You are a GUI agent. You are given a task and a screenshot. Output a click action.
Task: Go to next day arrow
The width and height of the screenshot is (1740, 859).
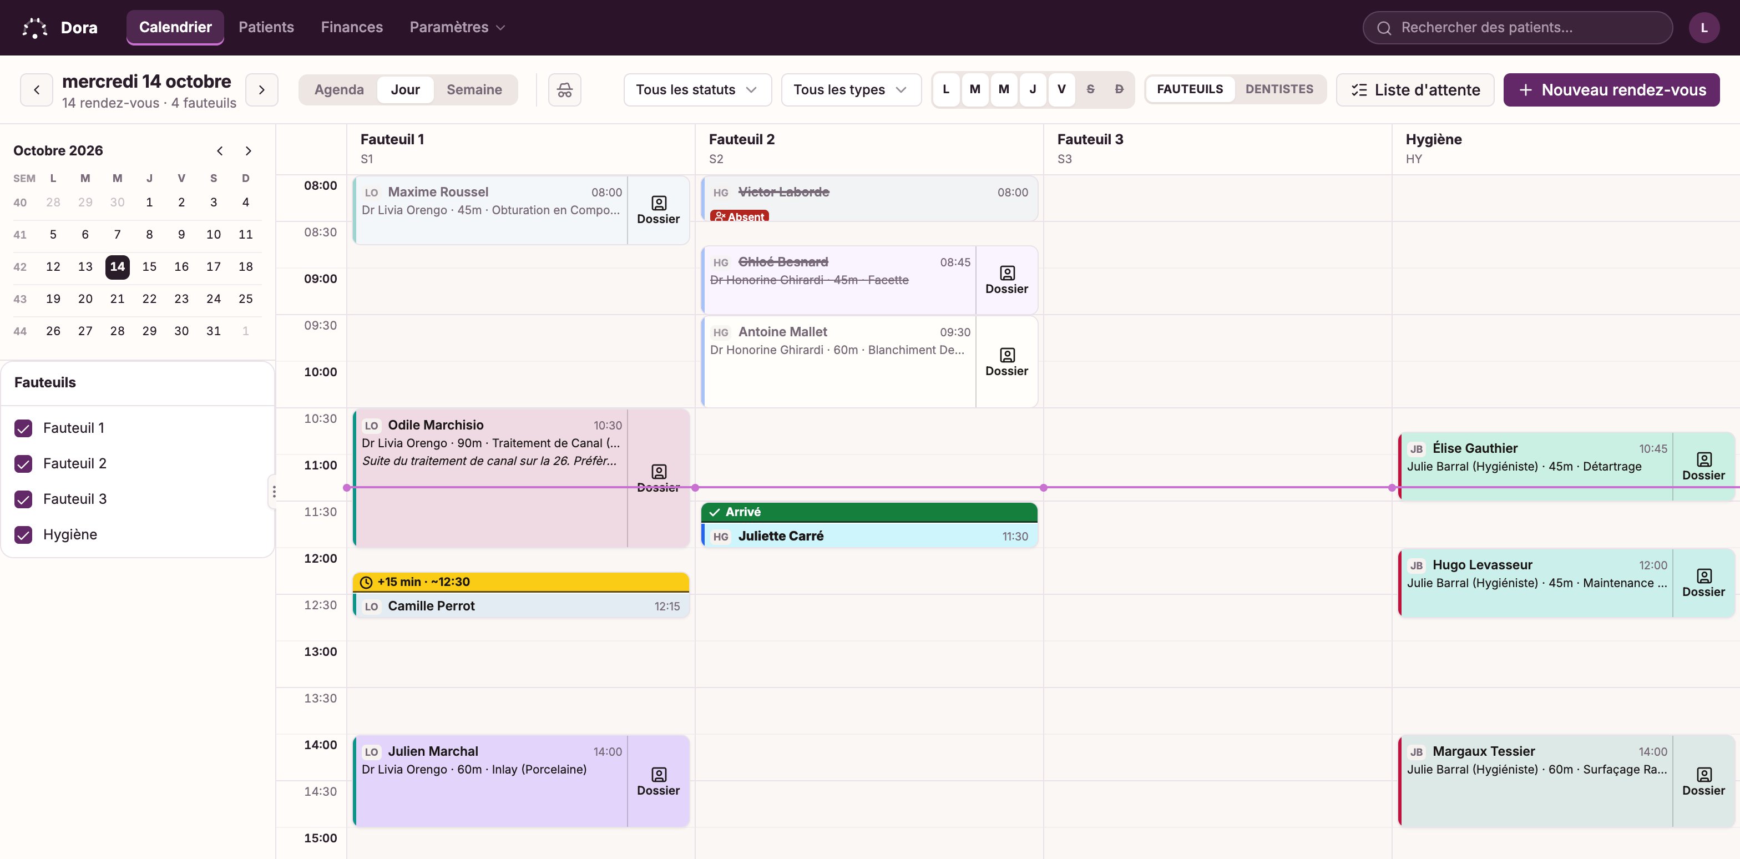[x=261, y=90]
